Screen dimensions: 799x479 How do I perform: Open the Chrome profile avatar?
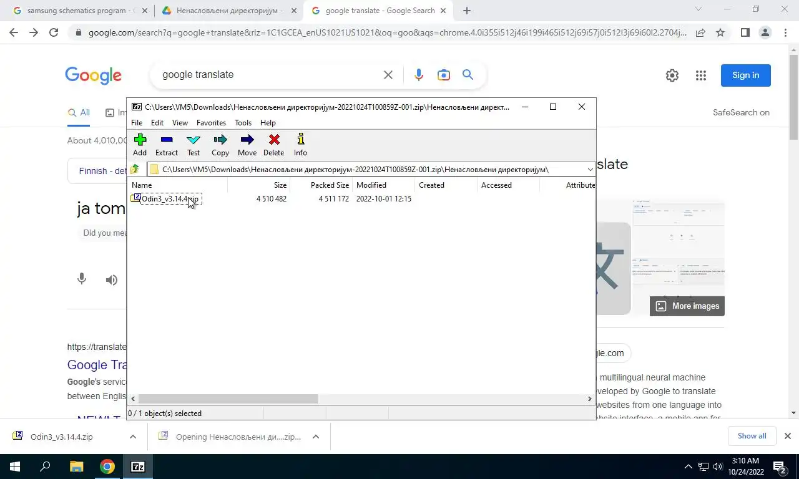(x=765, y=32)
